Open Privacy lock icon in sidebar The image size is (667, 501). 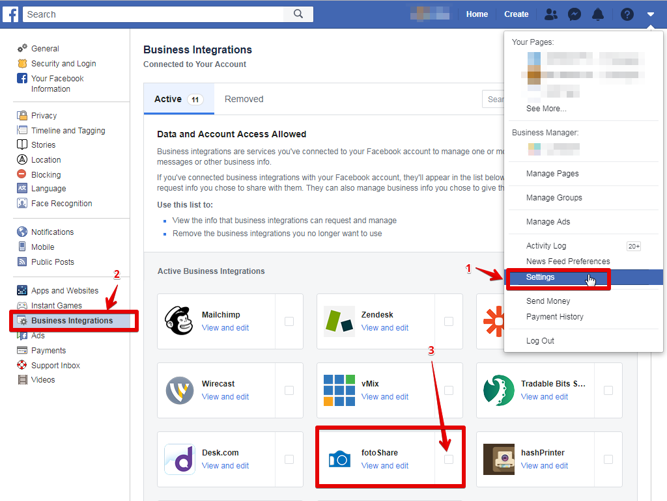point(22,115)
